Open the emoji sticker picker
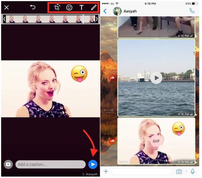Image resolution: width=202 pixels, height=178 pixels. pos(69,8)
